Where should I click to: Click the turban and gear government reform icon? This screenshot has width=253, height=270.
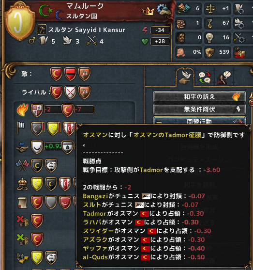164,11
